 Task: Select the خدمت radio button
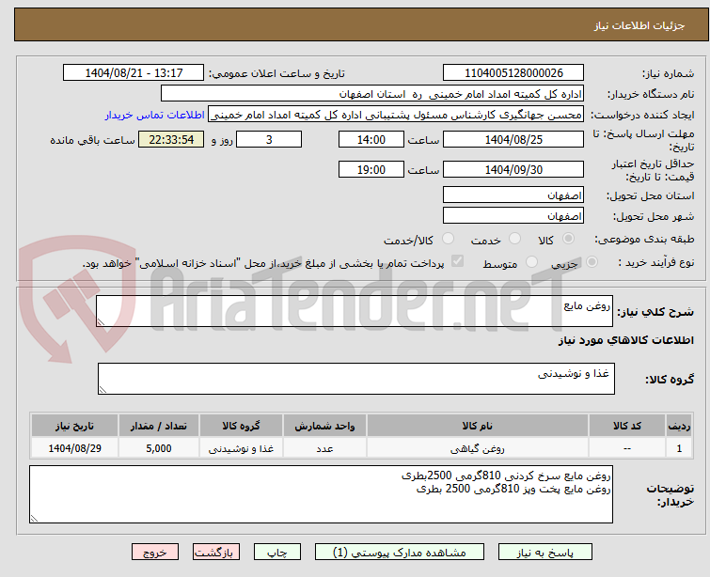514,238
